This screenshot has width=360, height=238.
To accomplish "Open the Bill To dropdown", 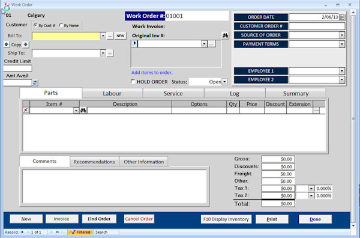I will (x=103, y=35).
